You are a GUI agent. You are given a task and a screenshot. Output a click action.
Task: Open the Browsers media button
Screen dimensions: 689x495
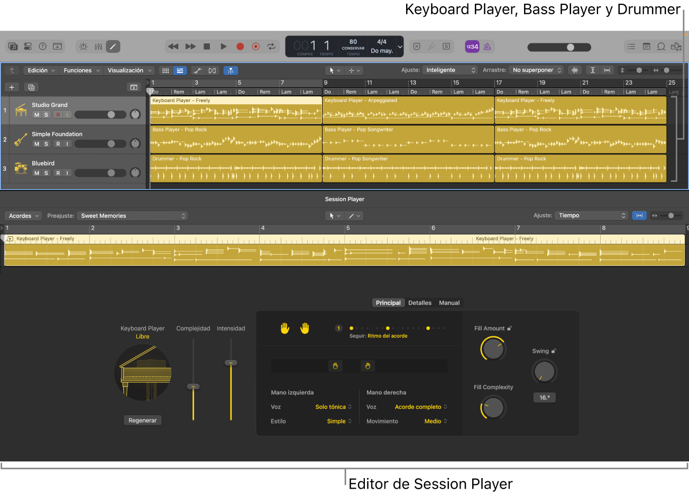pyautogui.click(x=676, y=47)
